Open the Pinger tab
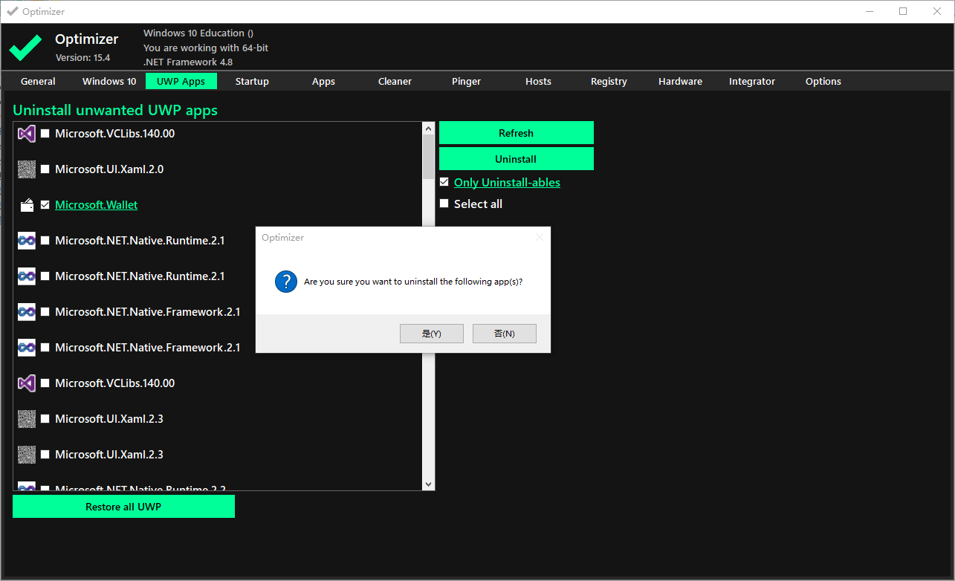This screenshot has height=581, width=955. point(466,81)
